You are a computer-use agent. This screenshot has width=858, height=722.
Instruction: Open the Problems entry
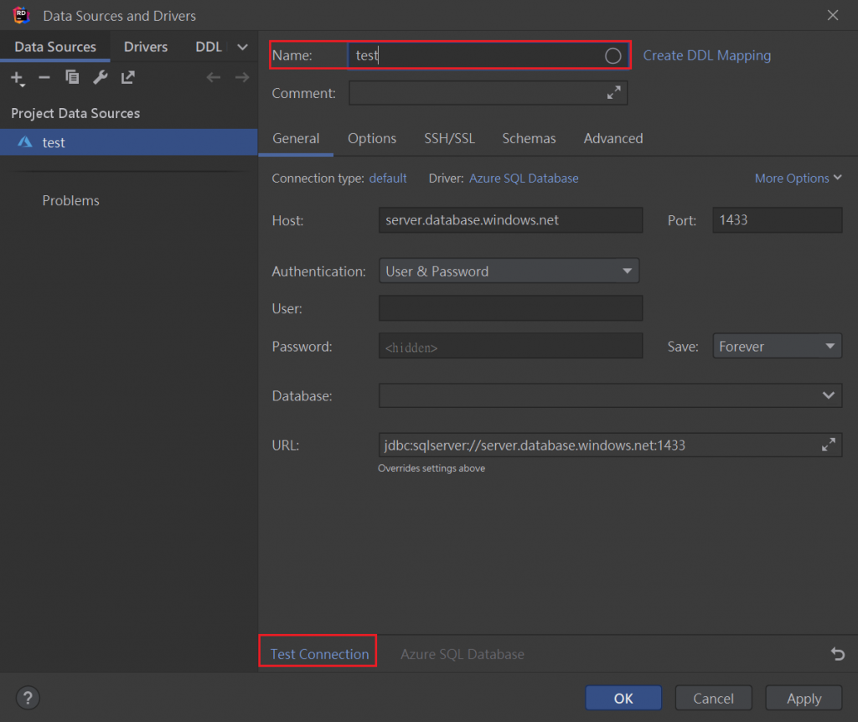pos(70,201)
